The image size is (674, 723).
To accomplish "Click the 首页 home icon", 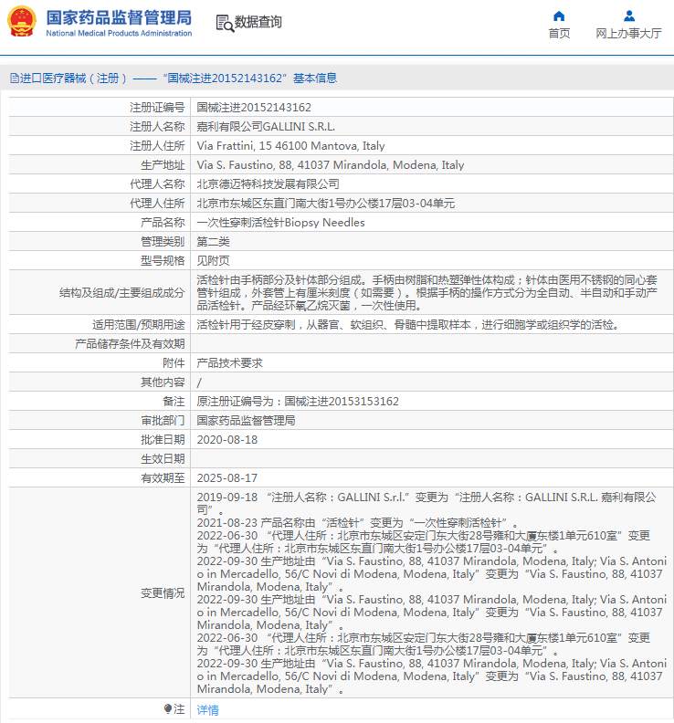I will tap(559, 16).
